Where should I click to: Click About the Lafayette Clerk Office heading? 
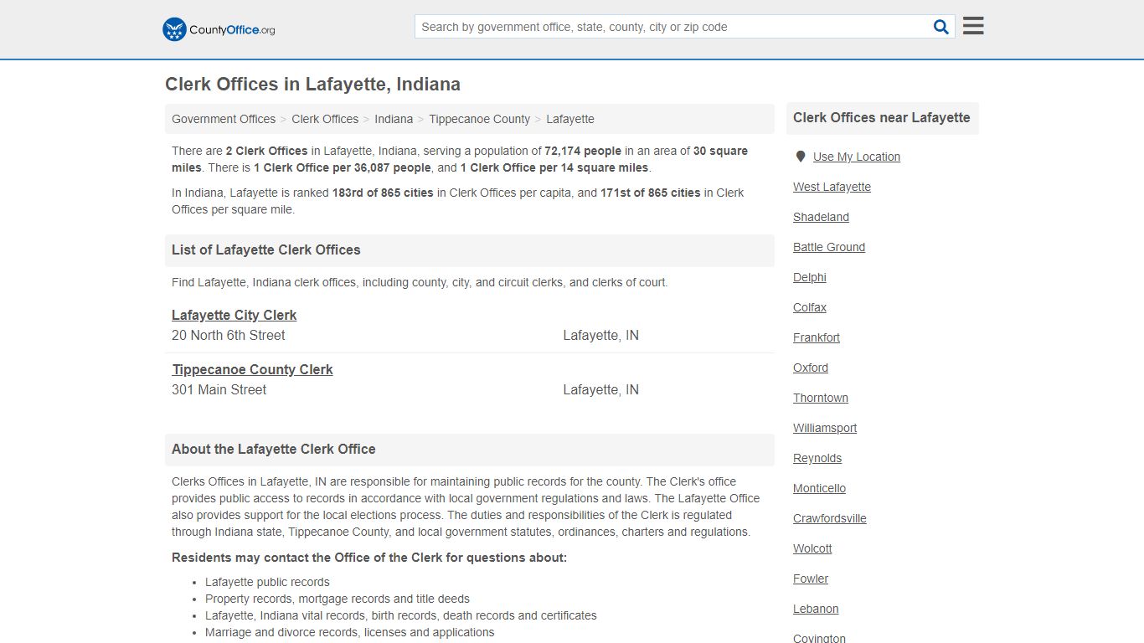[274, 449]
